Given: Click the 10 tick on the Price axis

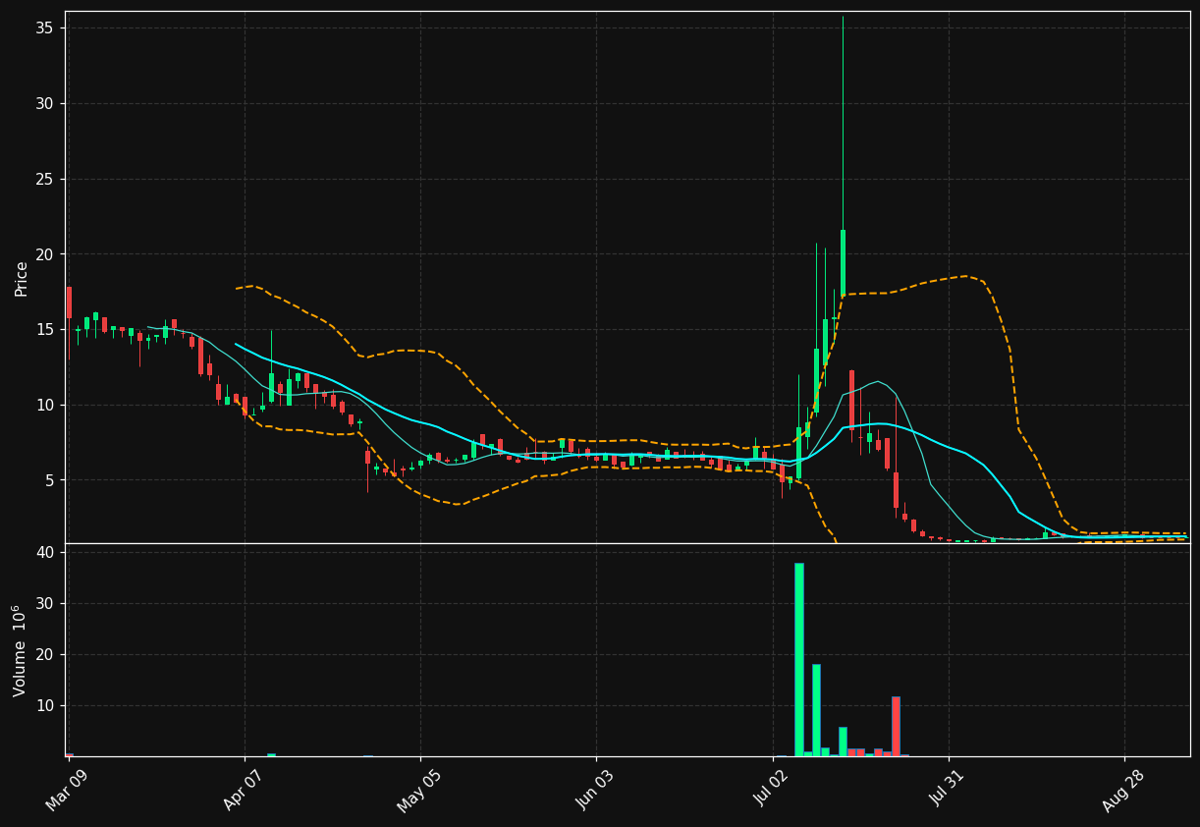Looking at the screenshot, I should pyautogui.click(x=46, y=405).
